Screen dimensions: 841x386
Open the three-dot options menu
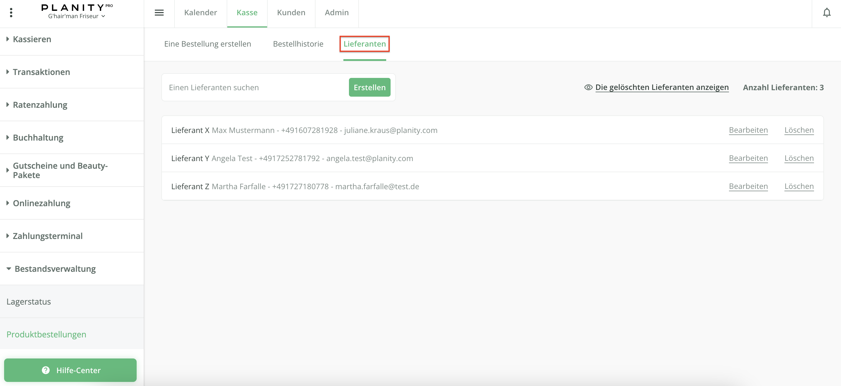coord(11,13)
